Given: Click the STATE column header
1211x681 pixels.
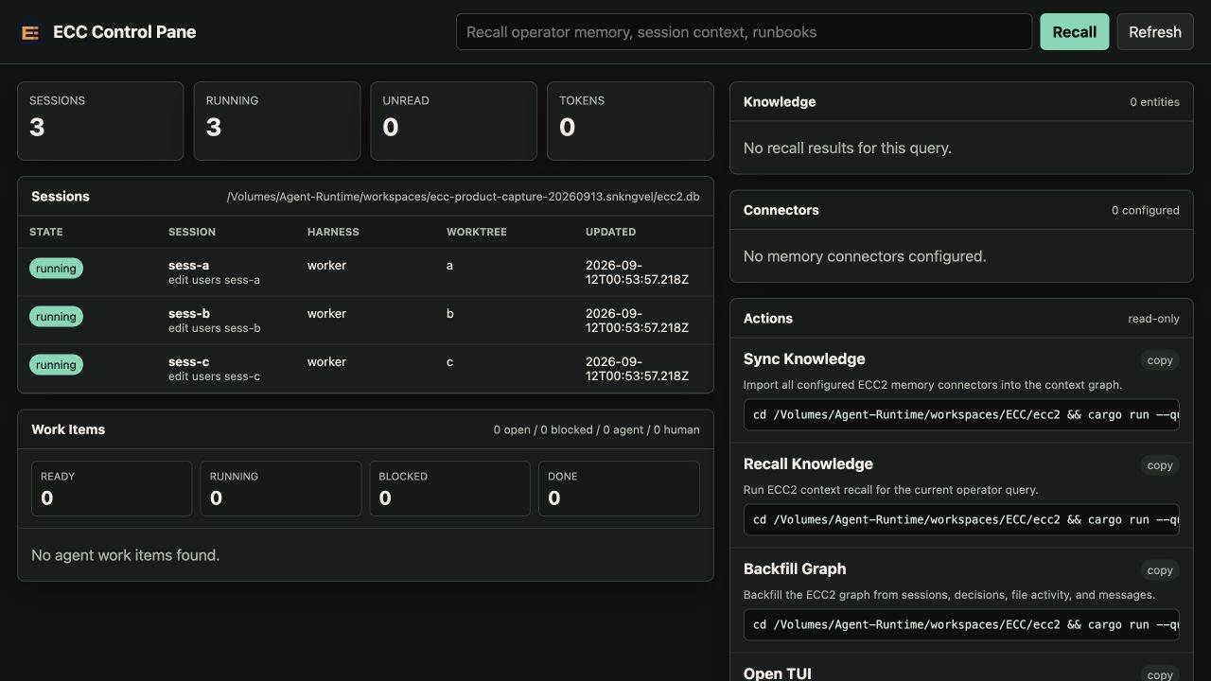Looking at the screenshot, I should point(46,232).
